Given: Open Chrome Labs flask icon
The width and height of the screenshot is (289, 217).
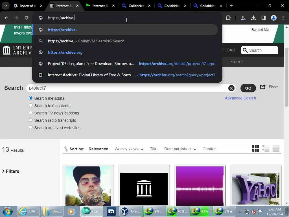Looking at the screenshot, I should coord(243,18).
